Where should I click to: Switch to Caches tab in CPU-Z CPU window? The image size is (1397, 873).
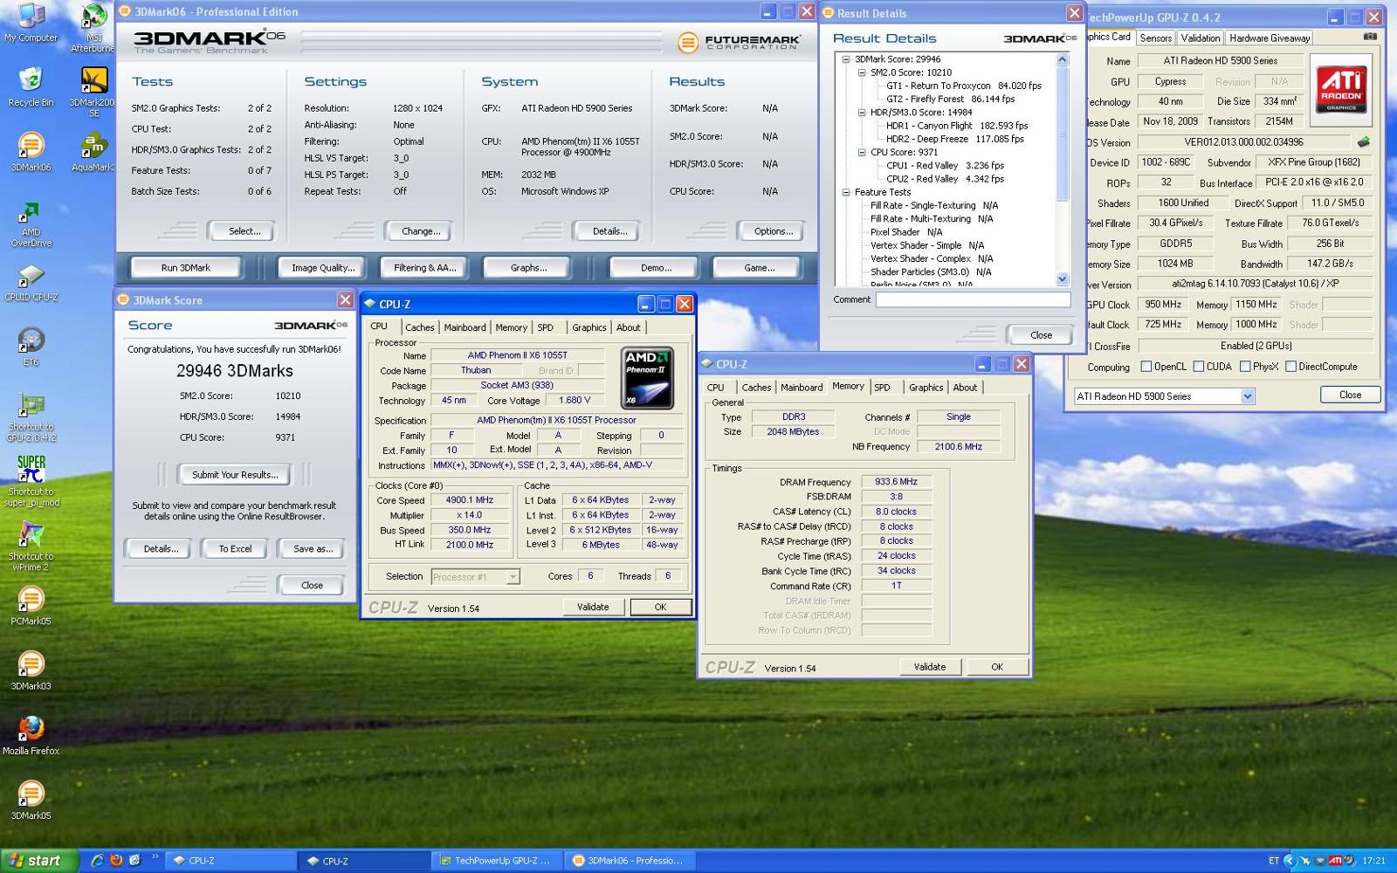[x=419, y=327]
